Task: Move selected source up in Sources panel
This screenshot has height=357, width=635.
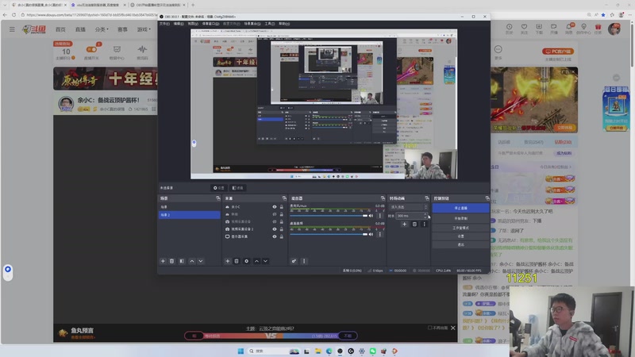Action: coord(256,261)
